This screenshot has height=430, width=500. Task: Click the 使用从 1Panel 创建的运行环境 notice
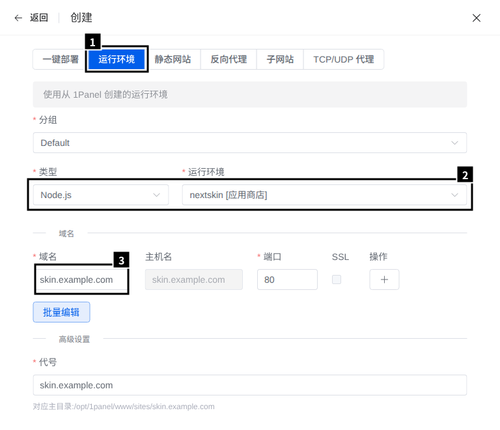pyautogui.click(x=250, y=94)
